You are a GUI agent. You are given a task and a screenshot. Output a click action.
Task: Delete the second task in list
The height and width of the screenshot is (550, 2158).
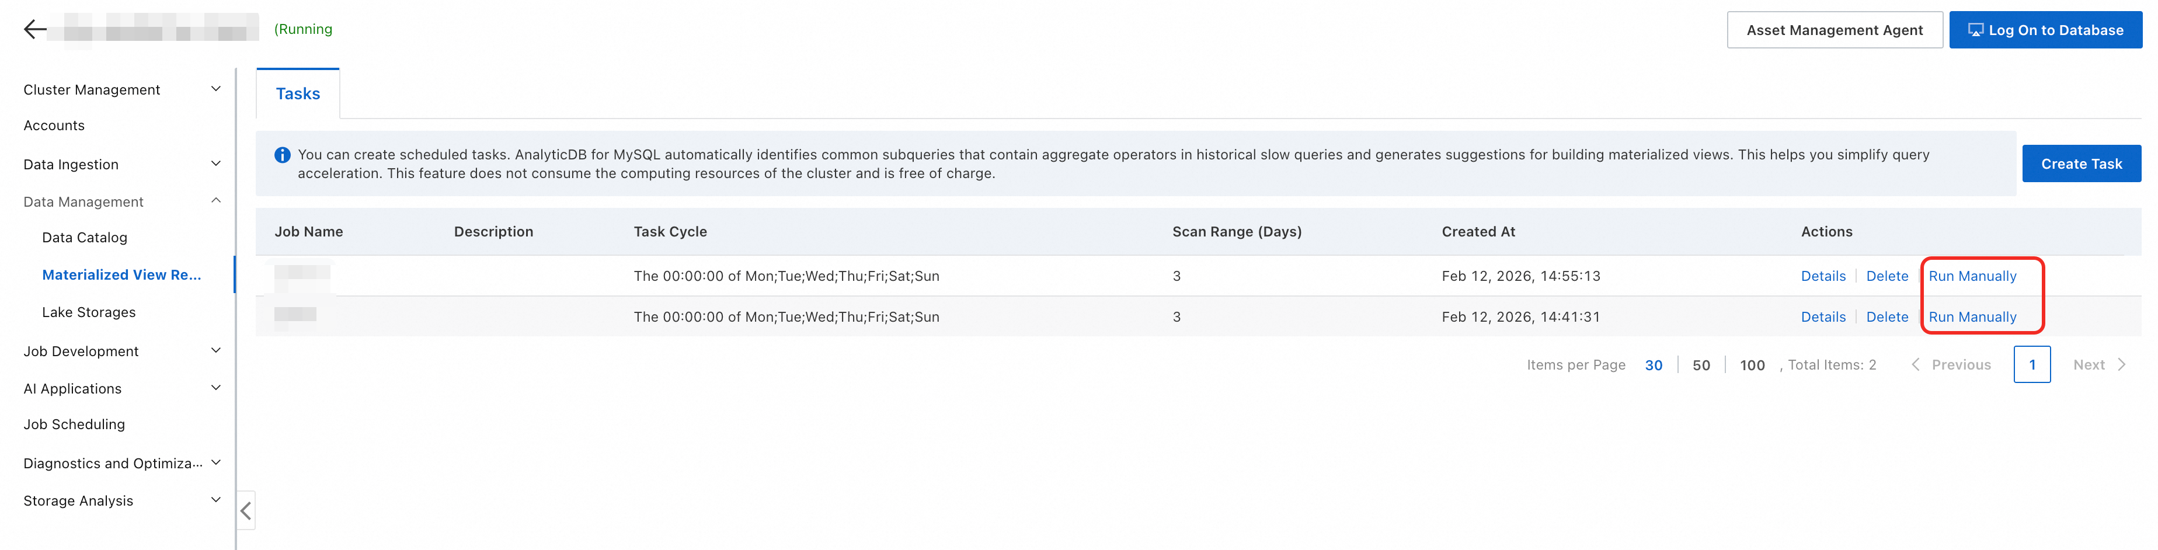1886,317
